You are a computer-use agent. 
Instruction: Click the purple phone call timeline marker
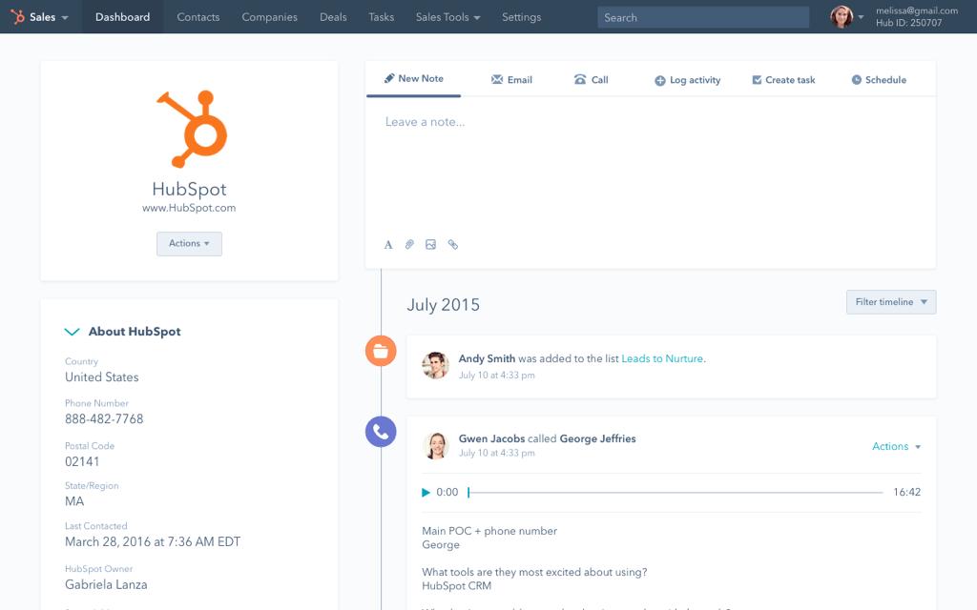coord(381,432)
